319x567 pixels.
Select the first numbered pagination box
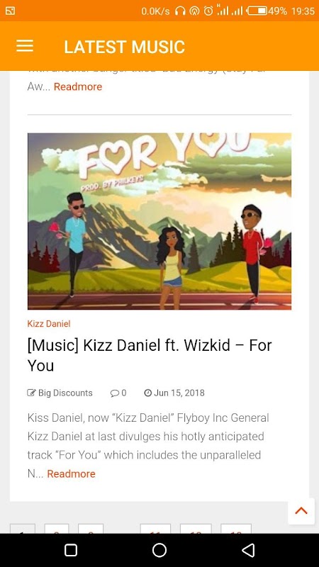pyautogui.click(x=57, y=528)
